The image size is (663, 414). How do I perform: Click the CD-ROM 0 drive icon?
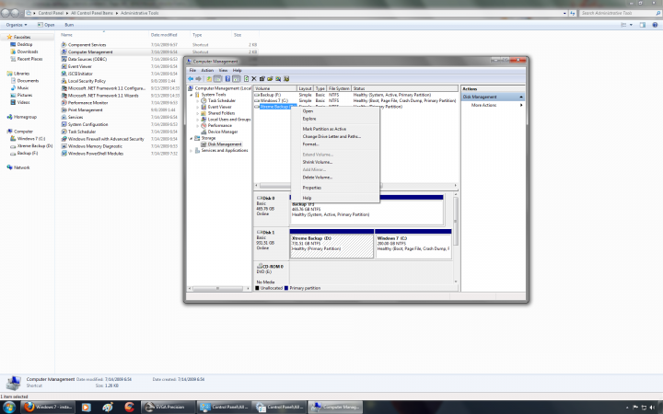[260, 266]
